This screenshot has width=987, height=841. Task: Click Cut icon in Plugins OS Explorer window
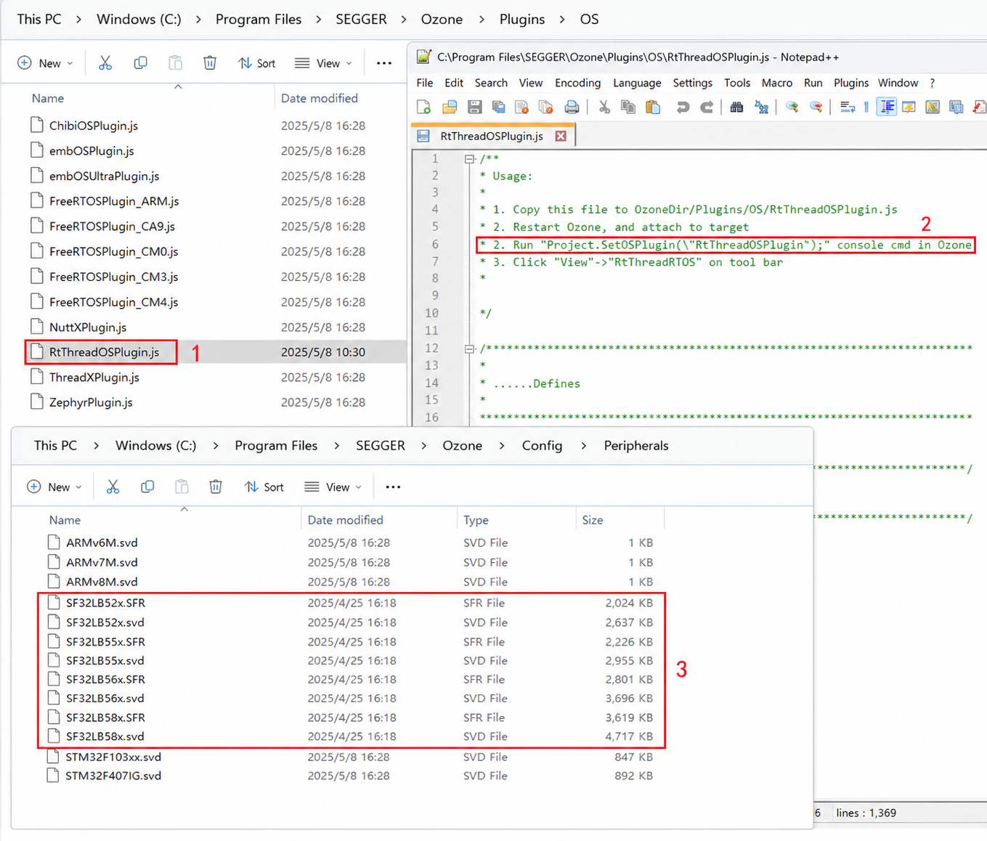105,63
